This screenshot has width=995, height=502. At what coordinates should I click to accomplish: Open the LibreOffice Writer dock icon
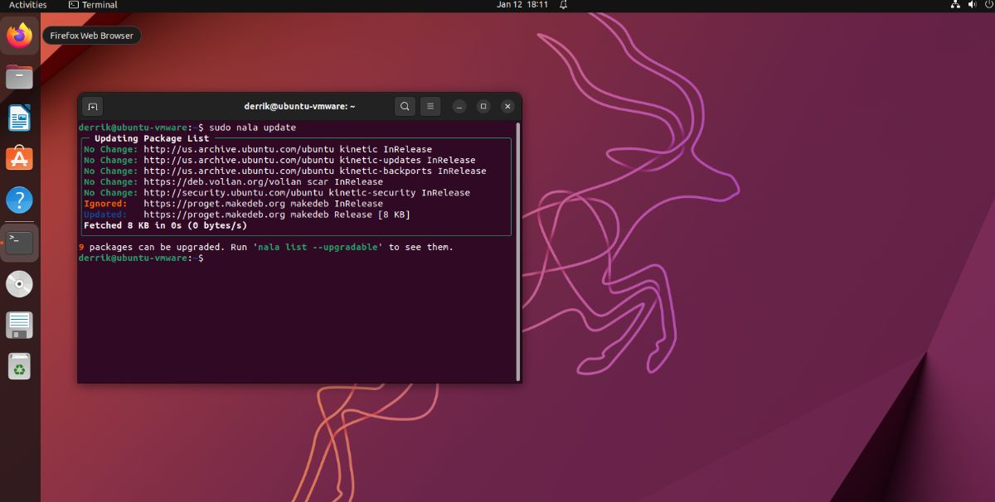(20, 118)
